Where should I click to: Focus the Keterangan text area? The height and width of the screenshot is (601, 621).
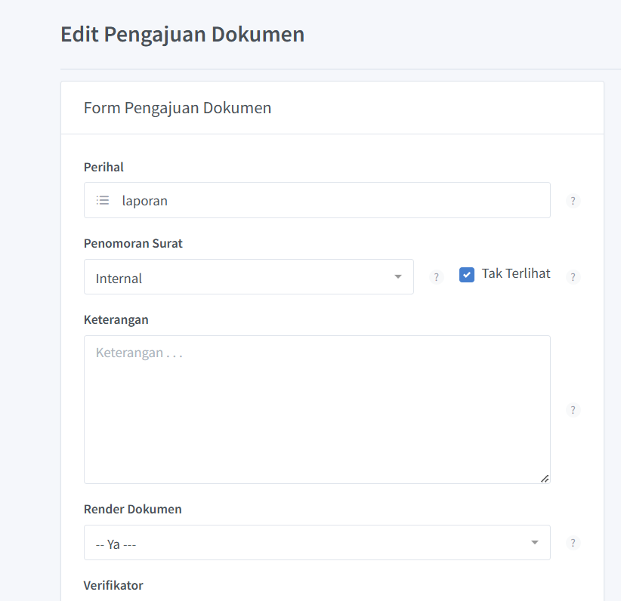pos(317,409)
